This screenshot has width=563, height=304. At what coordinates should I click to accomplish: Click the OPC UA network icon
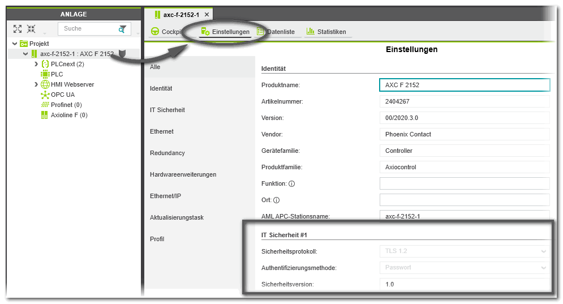tap(45, 95)
